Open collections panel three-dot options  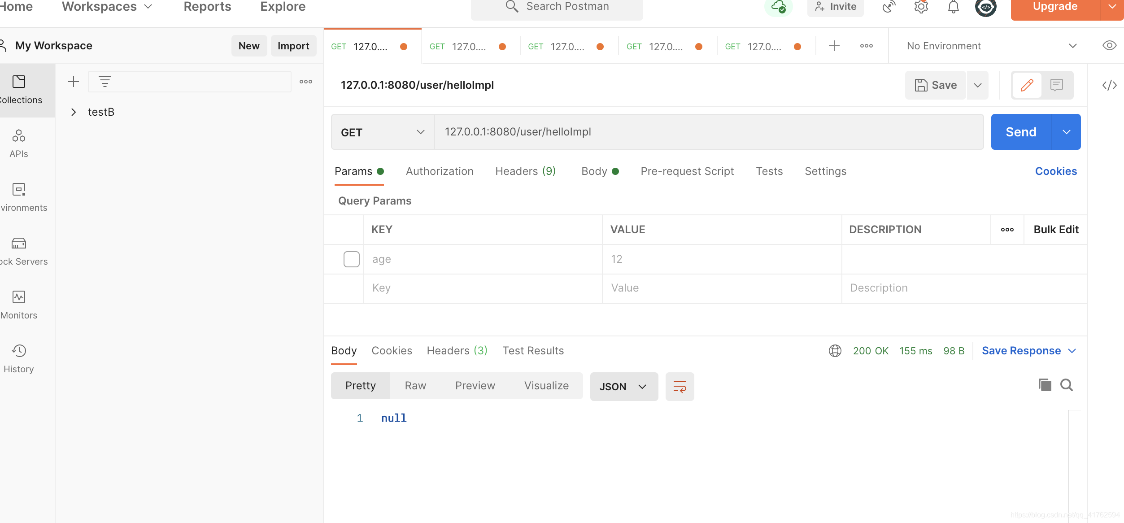pos(306,82)
